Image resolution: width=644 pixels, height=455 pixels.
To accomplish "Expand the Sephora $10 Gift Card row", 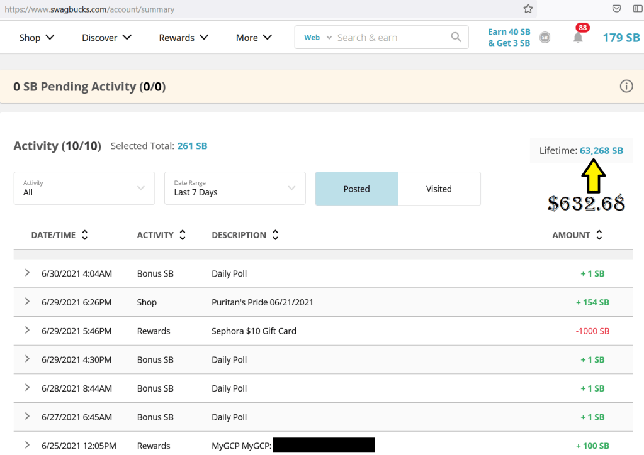I will (x=27, y=331).
